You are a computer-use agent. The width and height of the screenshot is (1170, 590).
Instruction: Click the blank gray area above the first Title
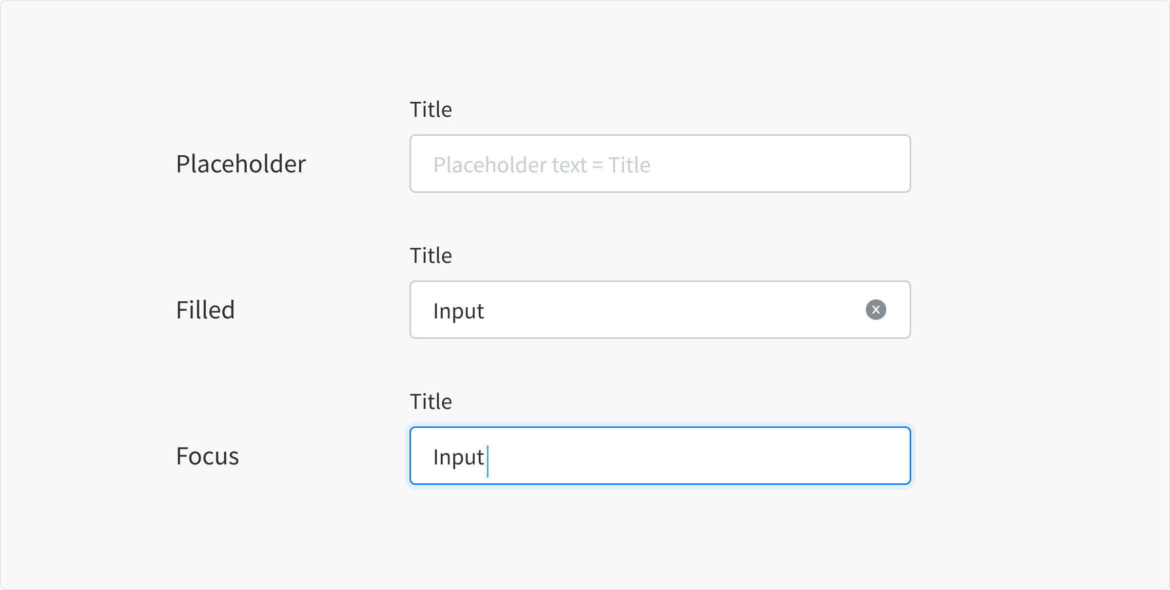coord(660,49)
